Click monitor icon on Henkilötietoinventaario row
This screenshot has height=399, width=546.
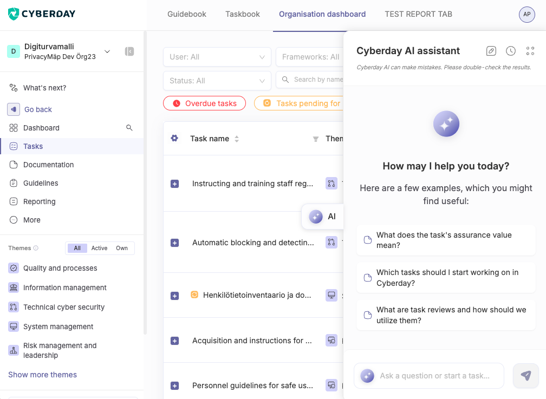[331, 295]
